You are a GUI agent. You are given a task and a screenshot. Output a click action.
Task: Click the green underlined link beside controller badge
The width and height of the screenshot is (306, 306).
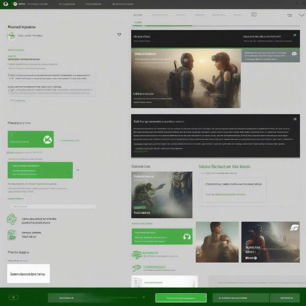[150, 253]
